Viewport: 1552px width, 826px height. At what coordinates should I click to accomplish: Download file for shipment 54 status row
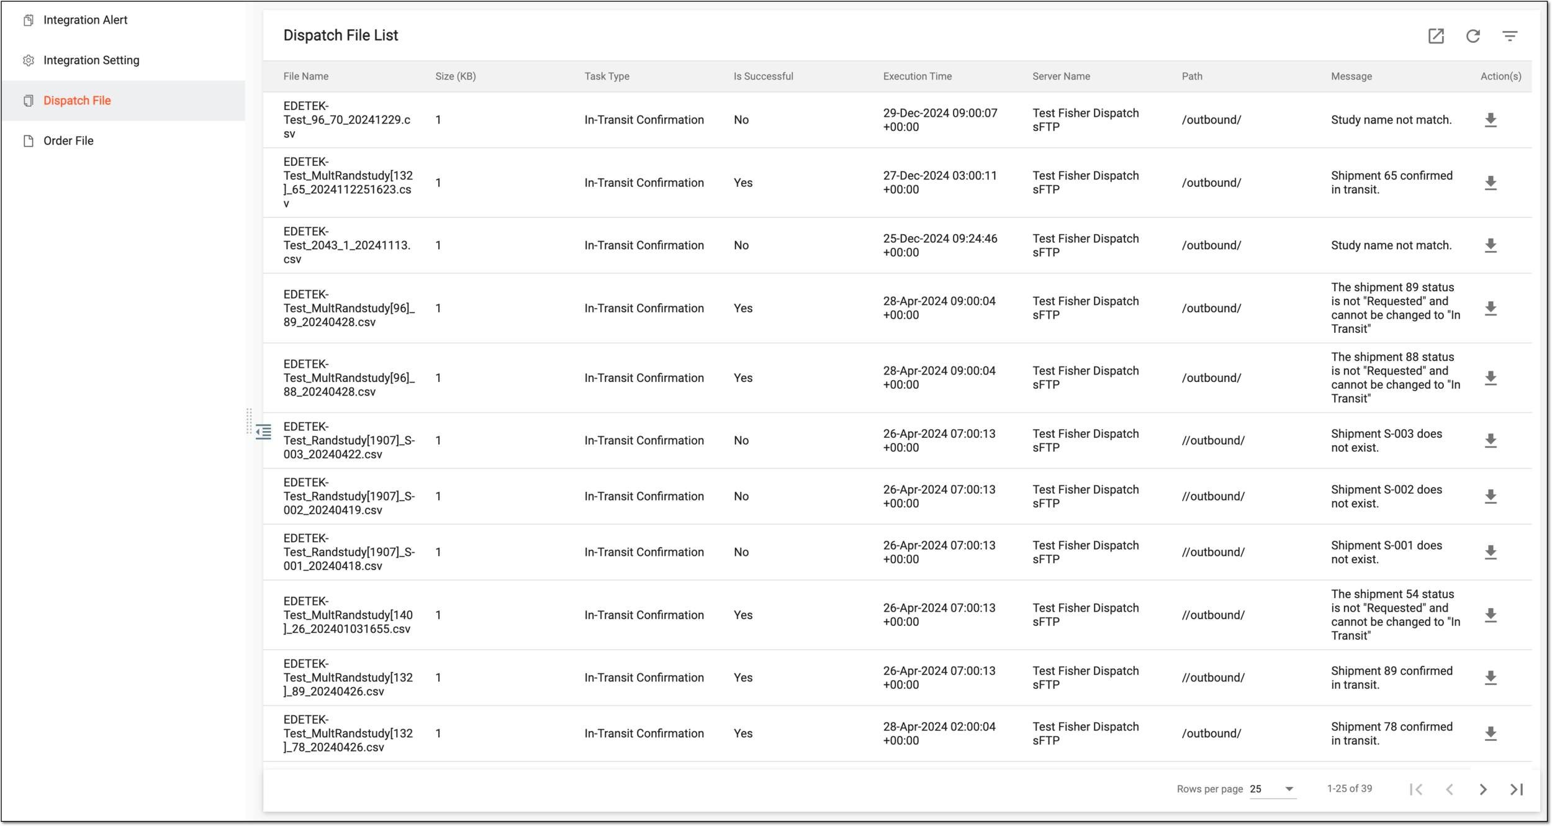coord(1491,615)
